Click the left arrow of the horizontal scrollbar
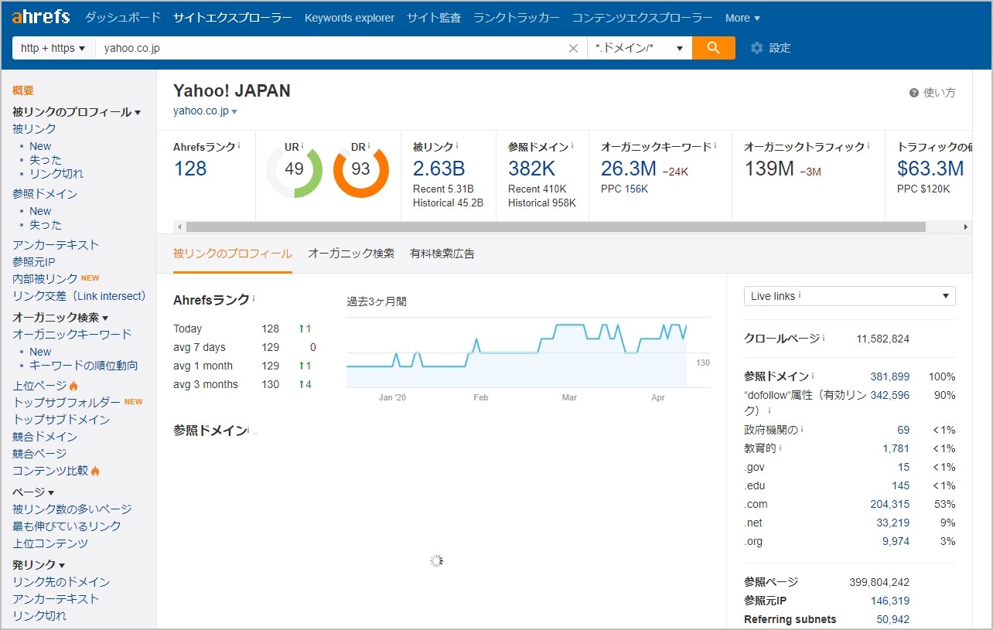Screen dimensions: 993x630 tap(179, 227)
